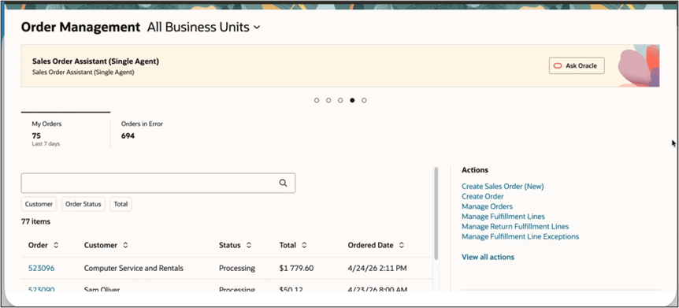
Task: Click the Order Management heading
Action: click(80, 28)
